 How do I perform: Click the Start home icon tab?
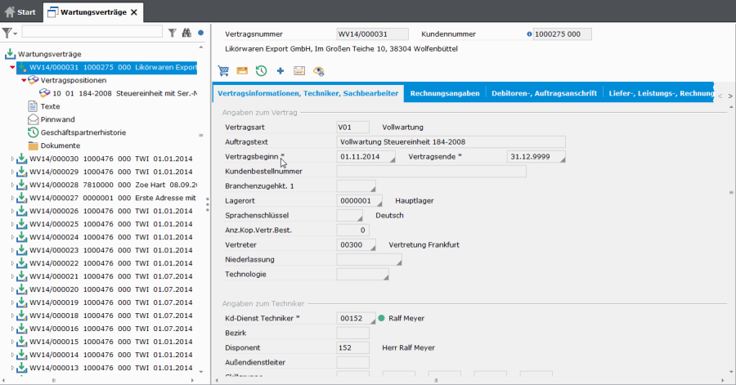click(x=20, y=12)
